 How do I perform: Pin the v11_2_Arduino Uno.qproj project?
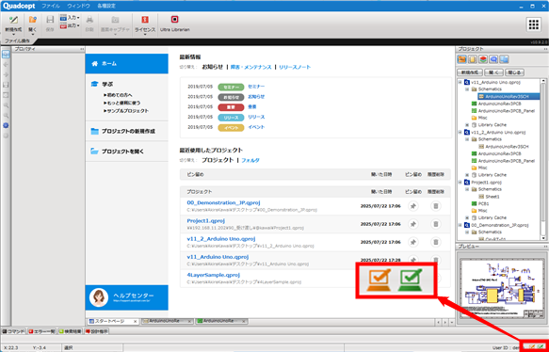[x=413, y=242]
